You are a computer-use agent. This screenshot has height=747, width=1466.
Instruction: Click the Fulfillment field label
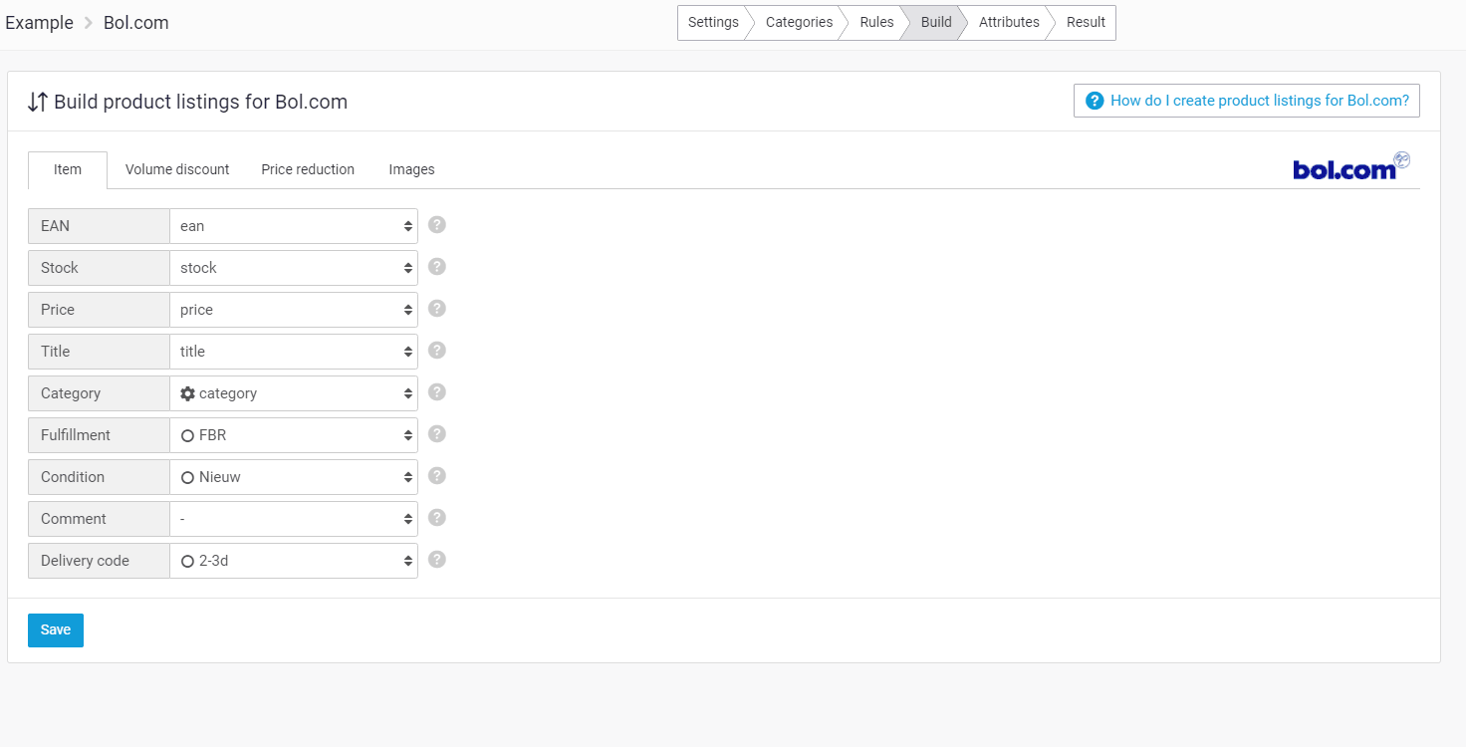[x=99, y=435]
